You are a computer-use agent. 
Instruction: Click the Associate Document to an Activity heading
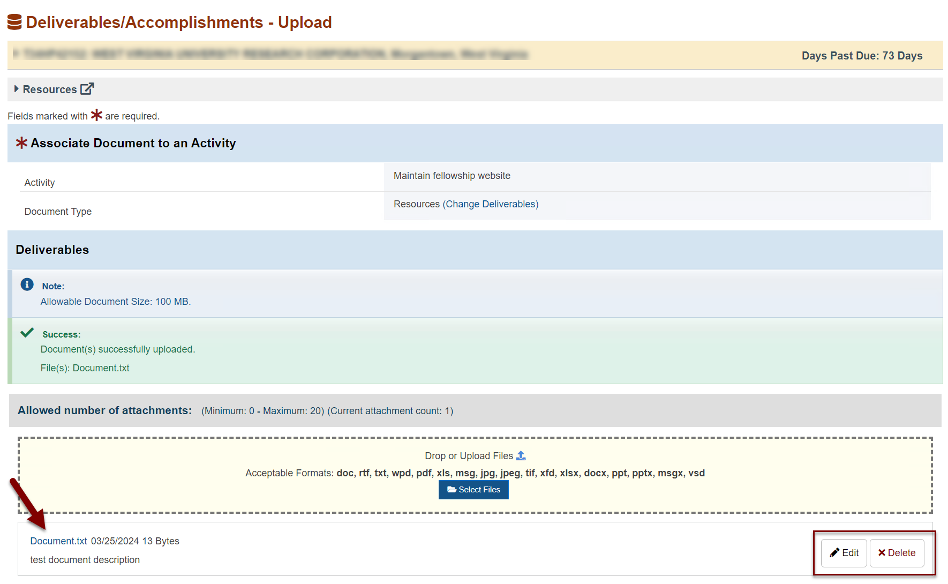coord(133,143)
